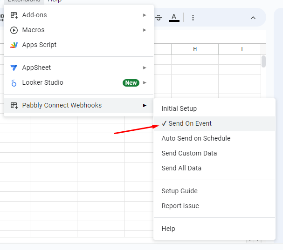Apply strikethrough formatting from toolbar

(x=159, y=18)
